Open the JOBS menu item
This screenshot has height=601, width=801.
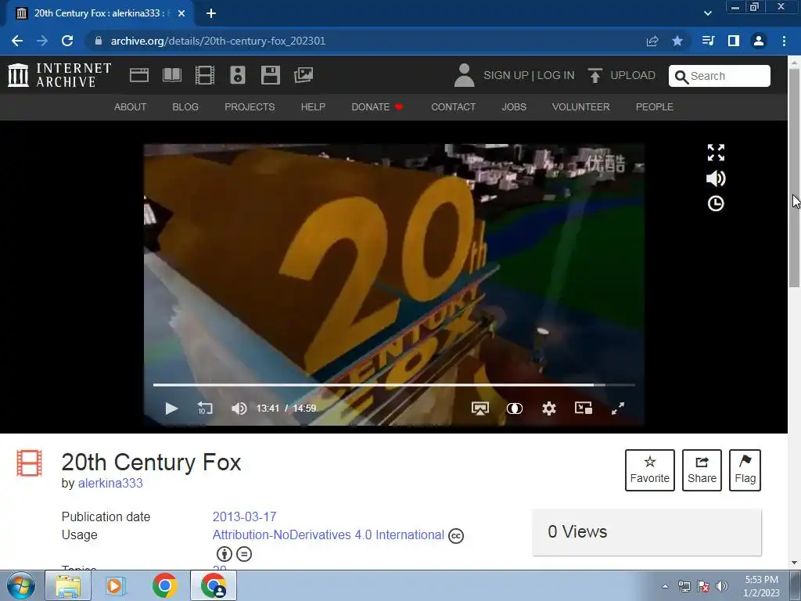click(x=514, y=106)
